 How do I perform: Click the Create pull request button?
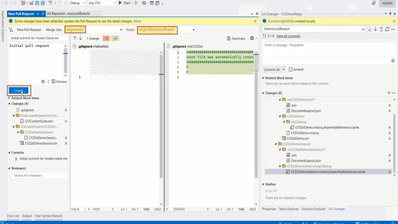(19, 91)
